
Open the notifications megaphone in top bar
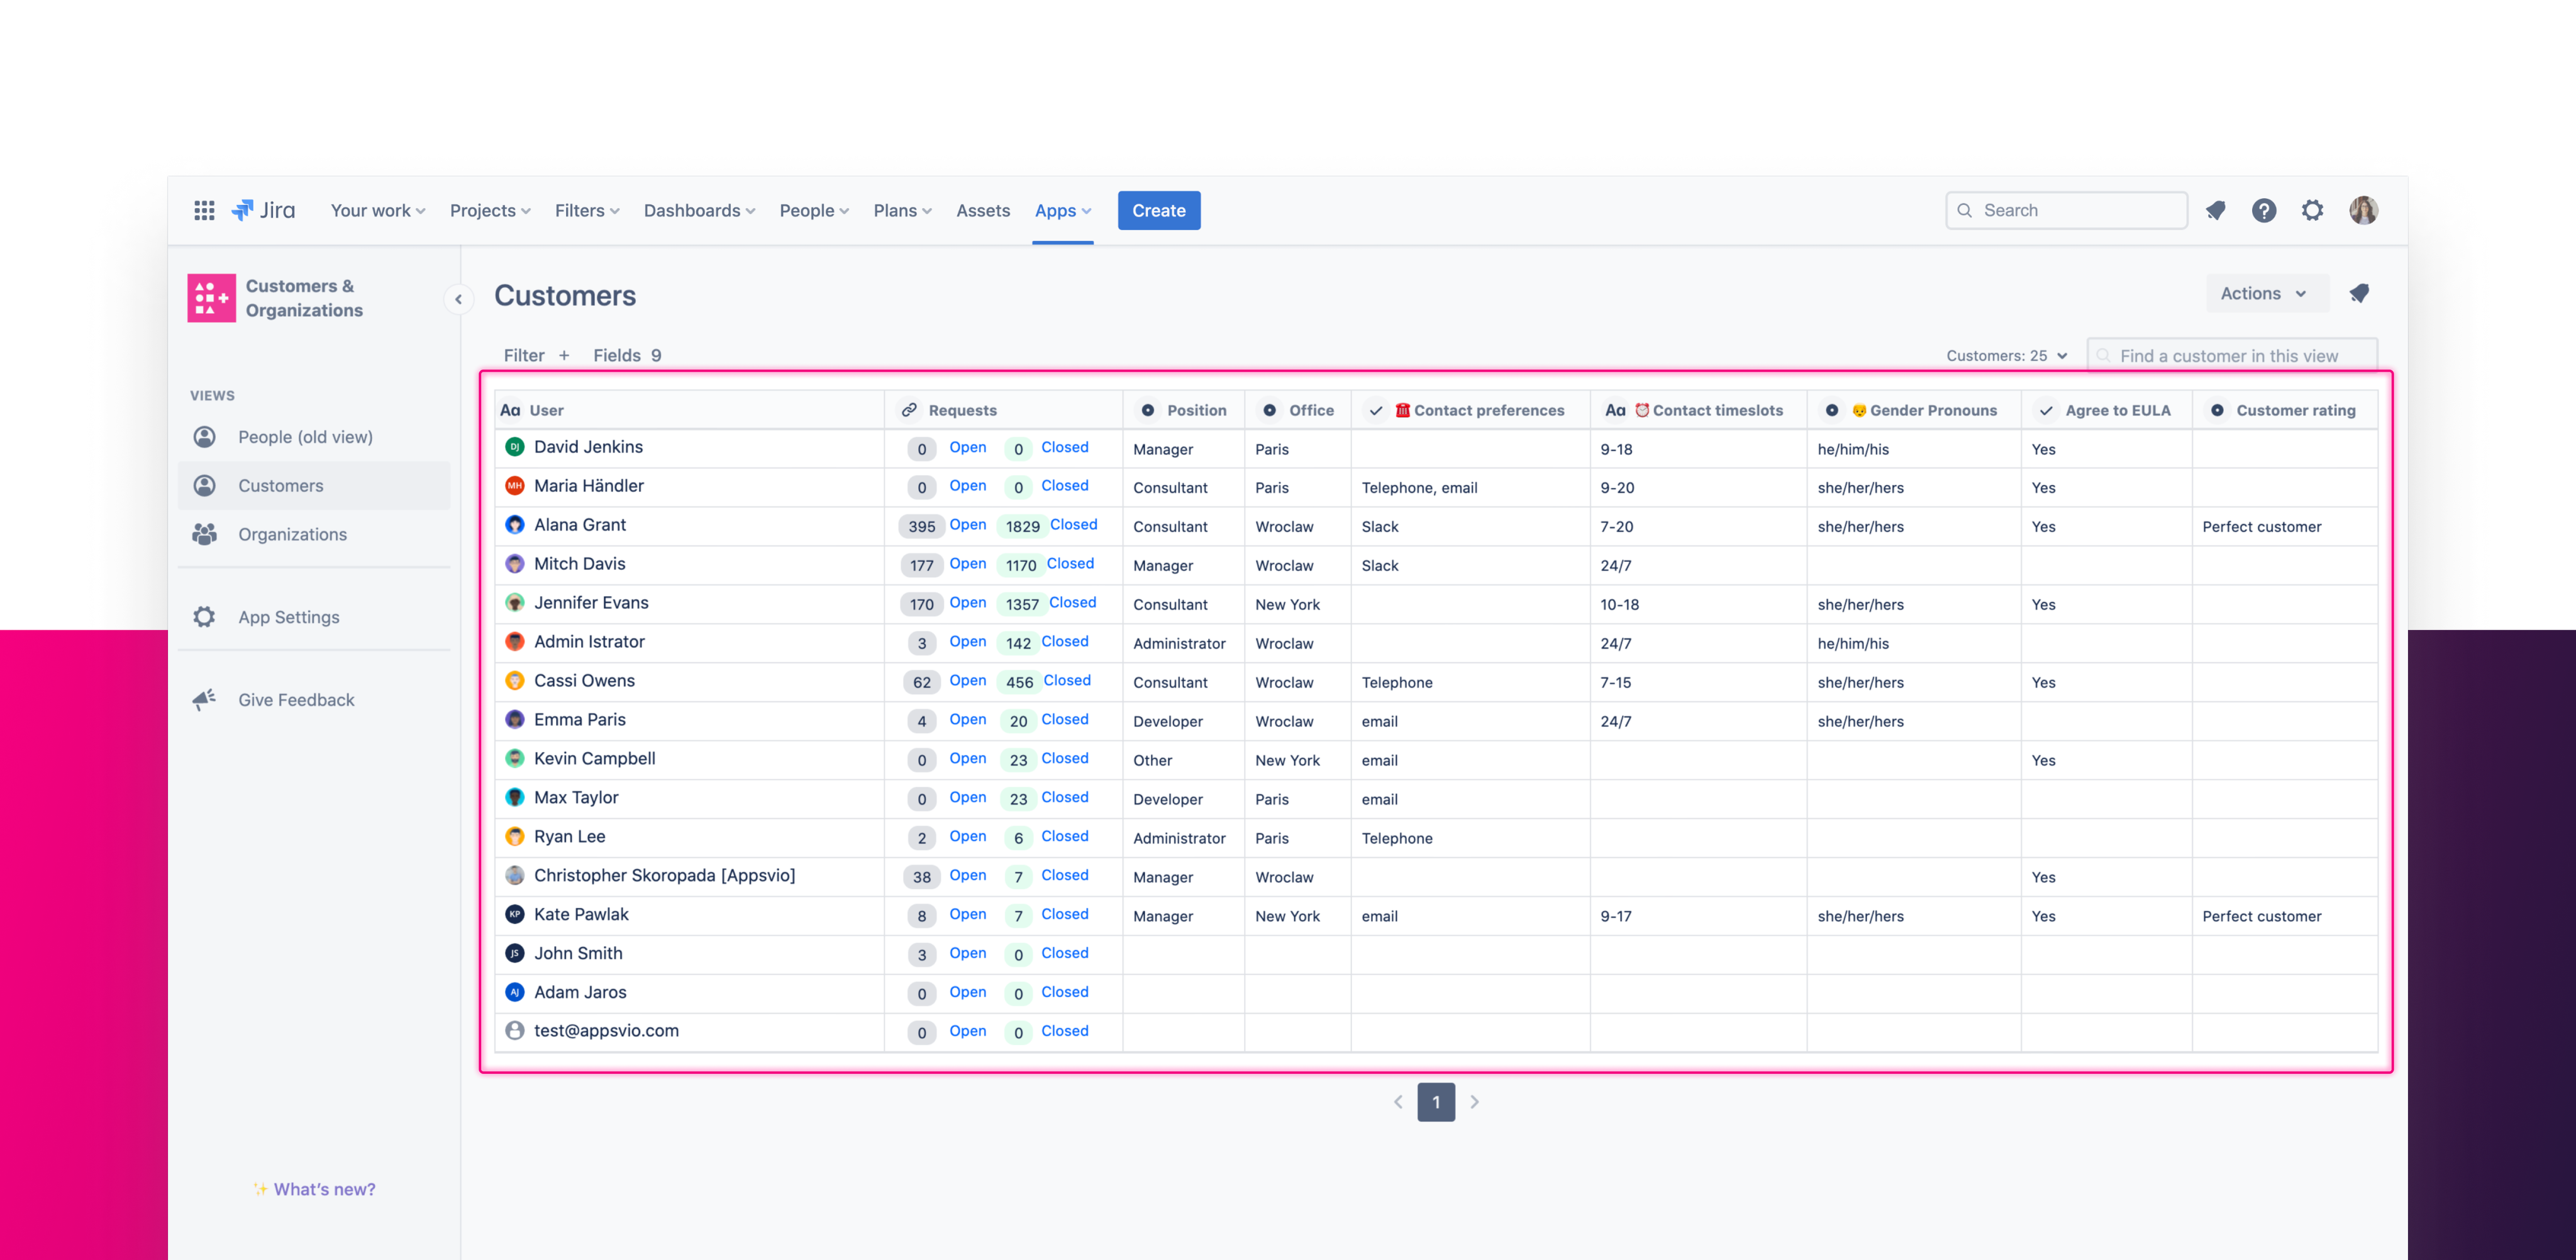(2216, 210)
